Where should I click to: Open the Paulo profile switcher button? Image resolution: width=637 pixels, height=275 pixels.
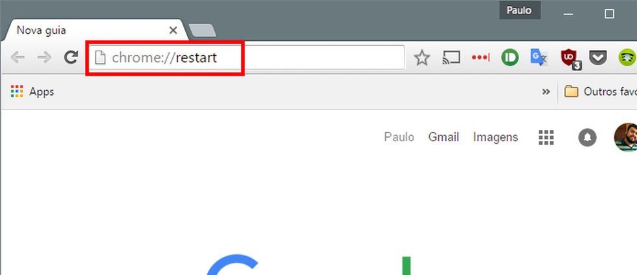[x=520, y=10]
